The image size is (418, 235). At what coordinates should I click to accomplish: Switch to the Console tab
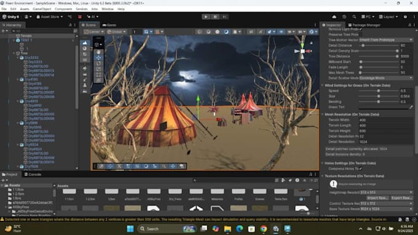click(33, 174)
